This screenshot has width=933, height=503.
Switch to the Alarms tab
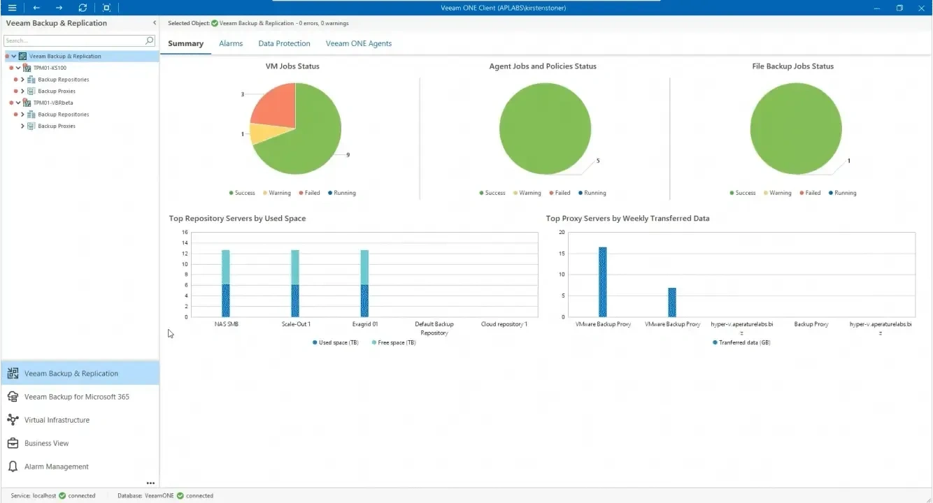pos(231,43)
